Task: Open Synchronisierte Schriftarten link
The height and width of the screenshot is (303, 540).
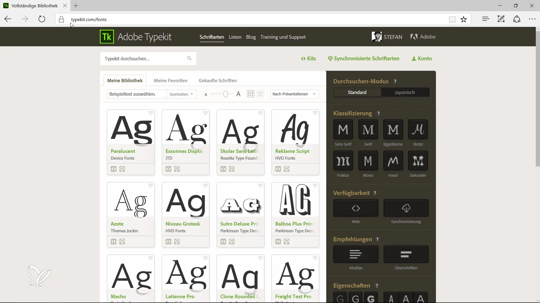Action: tap(364, 58)
